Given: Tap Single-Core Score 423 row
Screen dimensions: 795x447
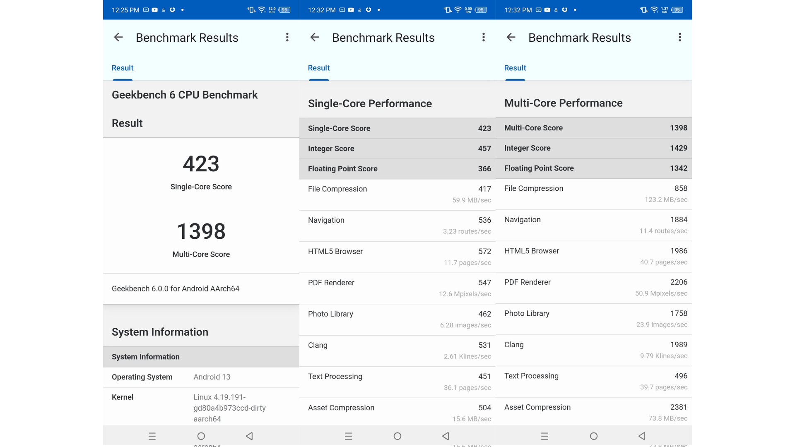Looking at the screenshot, I should point(397,128).
